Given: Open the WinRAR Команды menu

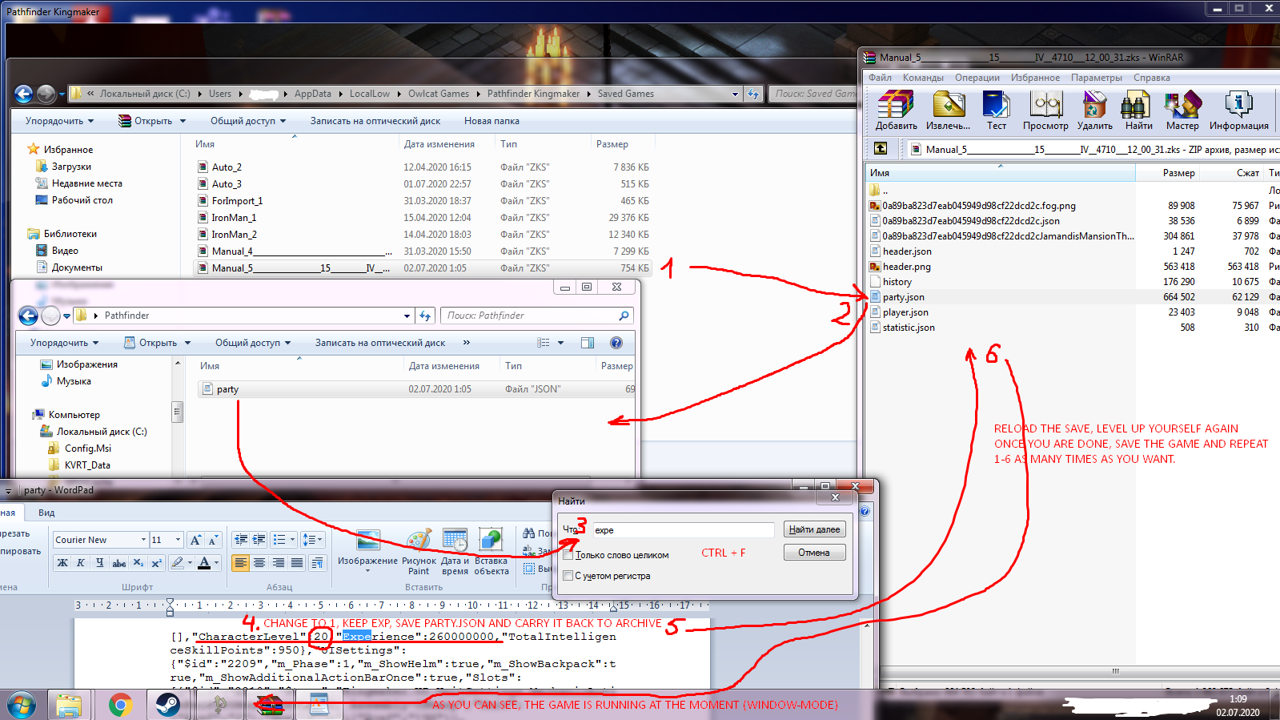Looking at the screenshot, I should click(923, 78).
